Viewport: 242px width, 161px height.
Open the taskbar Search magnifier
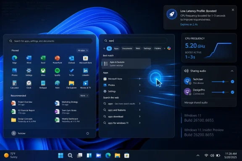coord(70,156)
